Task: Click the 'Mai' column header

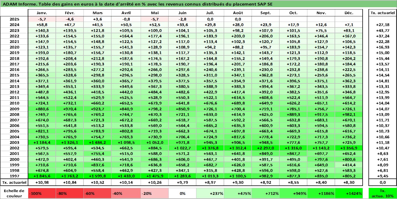Action: (155, 13)
